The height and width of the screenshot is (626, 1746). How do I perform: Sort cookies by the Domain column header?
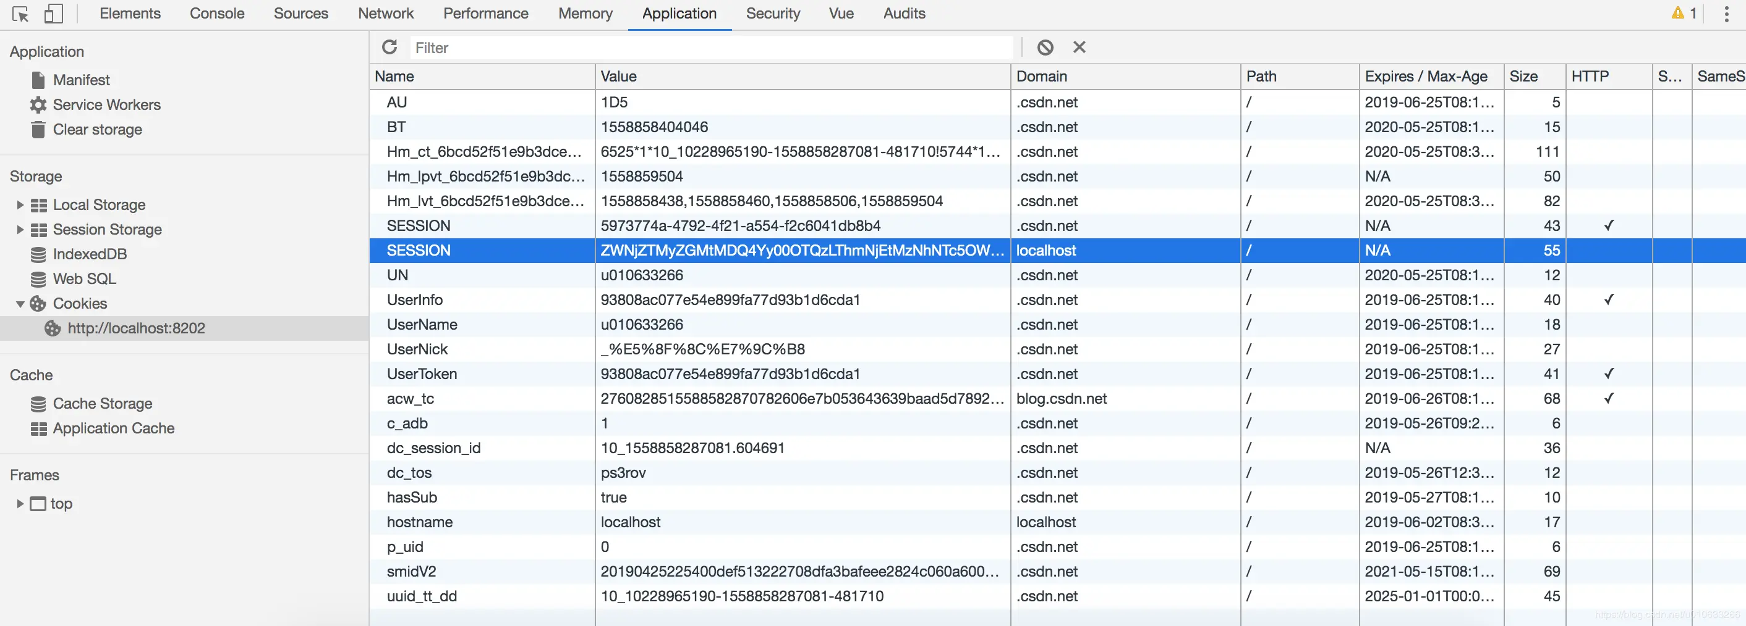tap(1125, 77)
